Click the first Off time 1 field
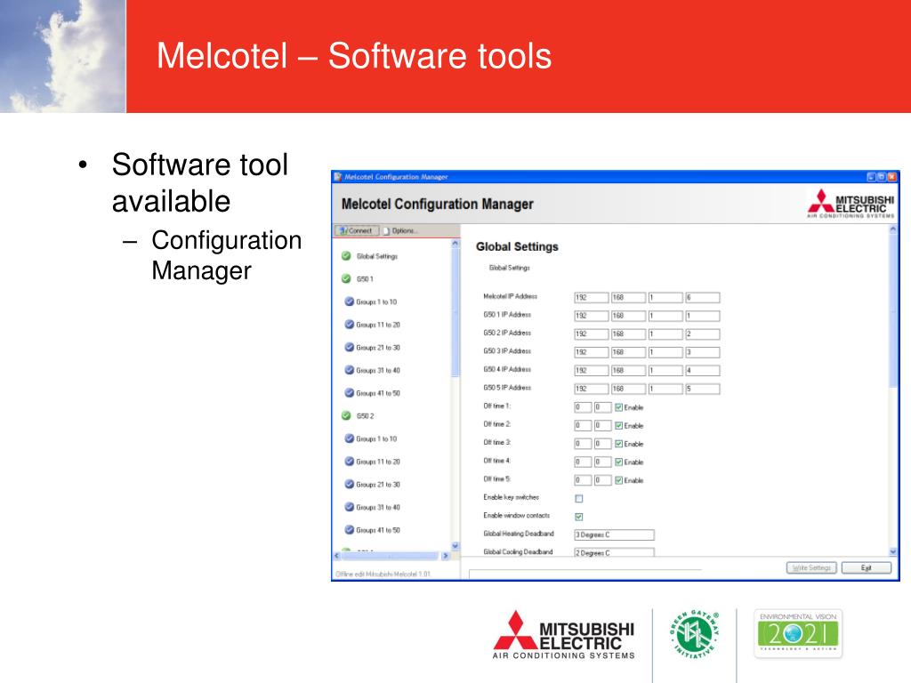The height and width of the screenshot is (683, 911). 583,407
